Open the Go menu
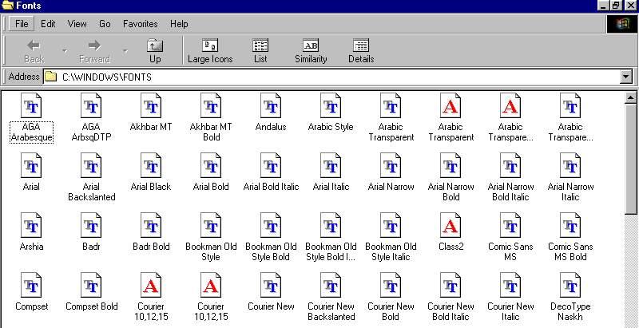639x328 pixels. pos(105,24)
